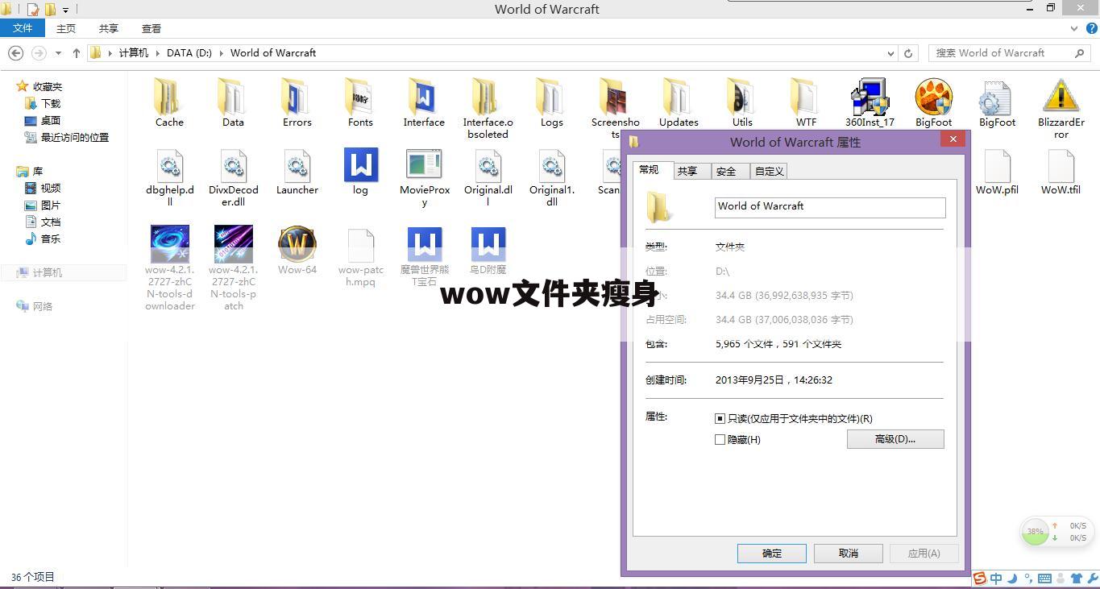The width and height of the screenshot is (1100, 589).
Task: Select the WoW.pfil file
Action: tap(997, 171)
